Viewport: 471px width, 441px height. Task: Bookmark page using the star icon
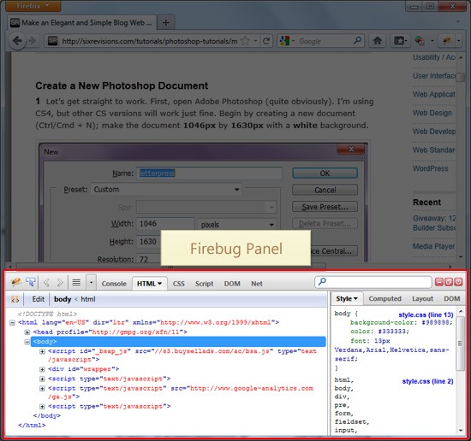click(245, 41)
